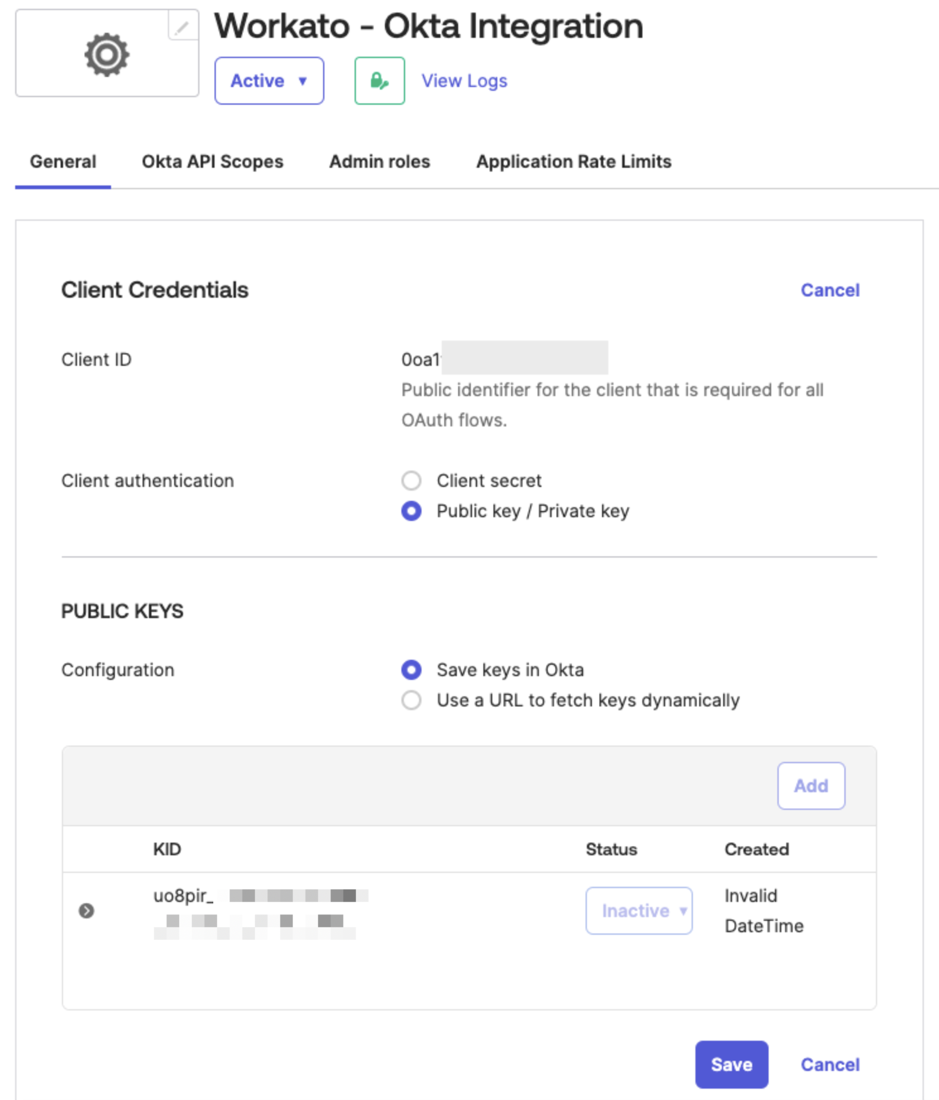The width and height of the screenshot is (939, 1100).
Task: Go to the Admin roles tab
Action: click(379, 162)
